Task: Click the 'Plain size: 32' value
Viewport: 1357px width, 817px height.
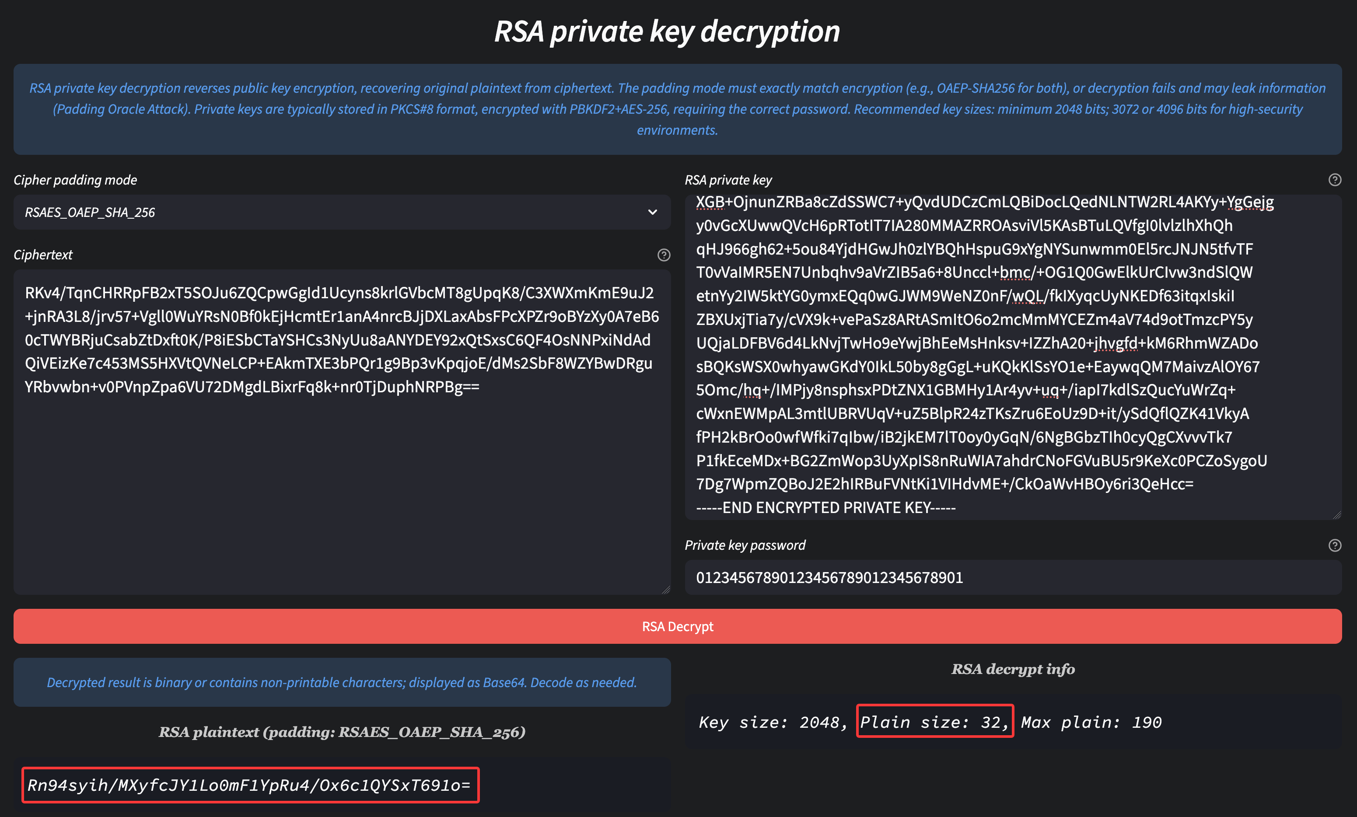Action: [x=934, y=722]
